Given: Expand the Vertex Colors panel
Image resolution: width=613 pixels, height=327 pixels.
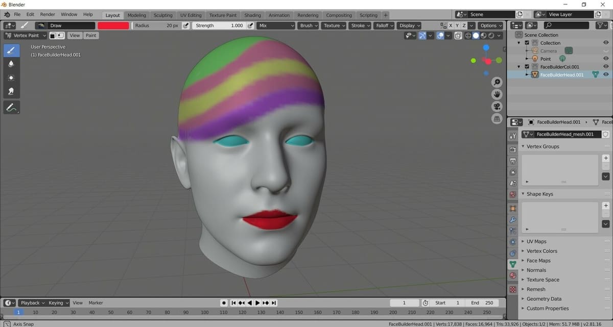Looking at the screenshot, I should pos(542,251).
